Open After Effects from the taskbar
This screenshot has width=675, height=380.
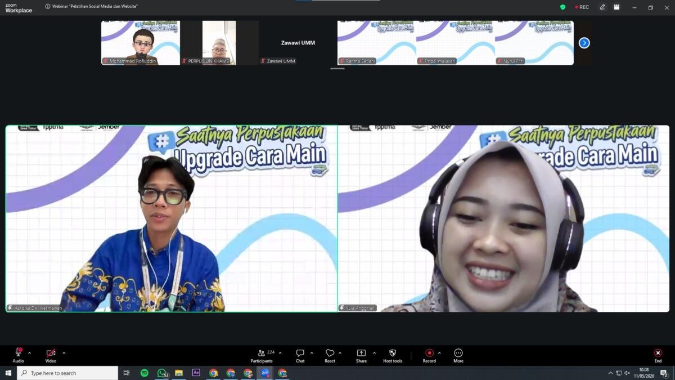tap(196, 373)
